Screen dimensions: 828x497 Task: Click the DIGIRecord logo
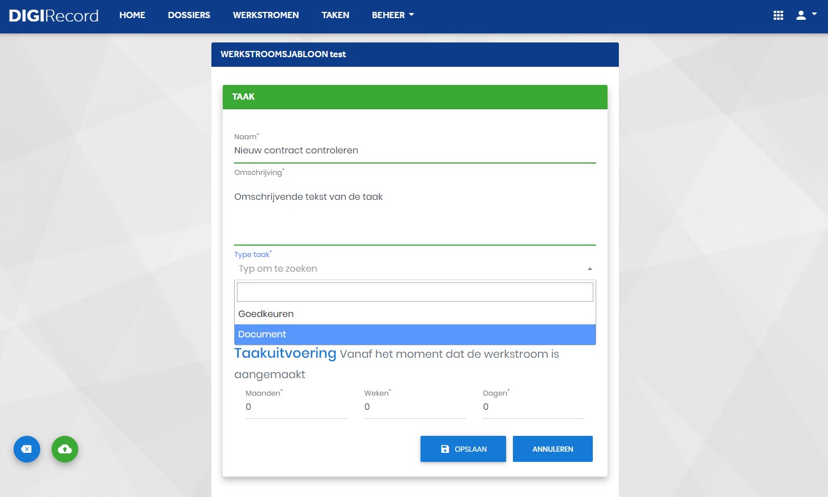click(54, 15)
